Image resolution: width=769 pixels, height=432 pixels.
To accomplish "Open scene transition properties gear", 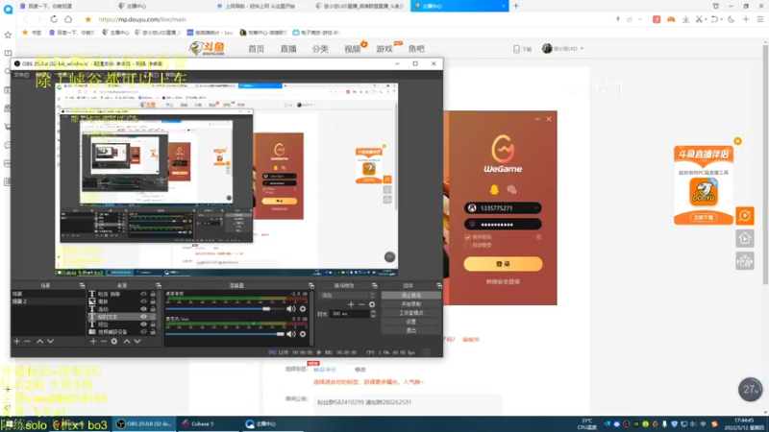I will click(372, 304).
